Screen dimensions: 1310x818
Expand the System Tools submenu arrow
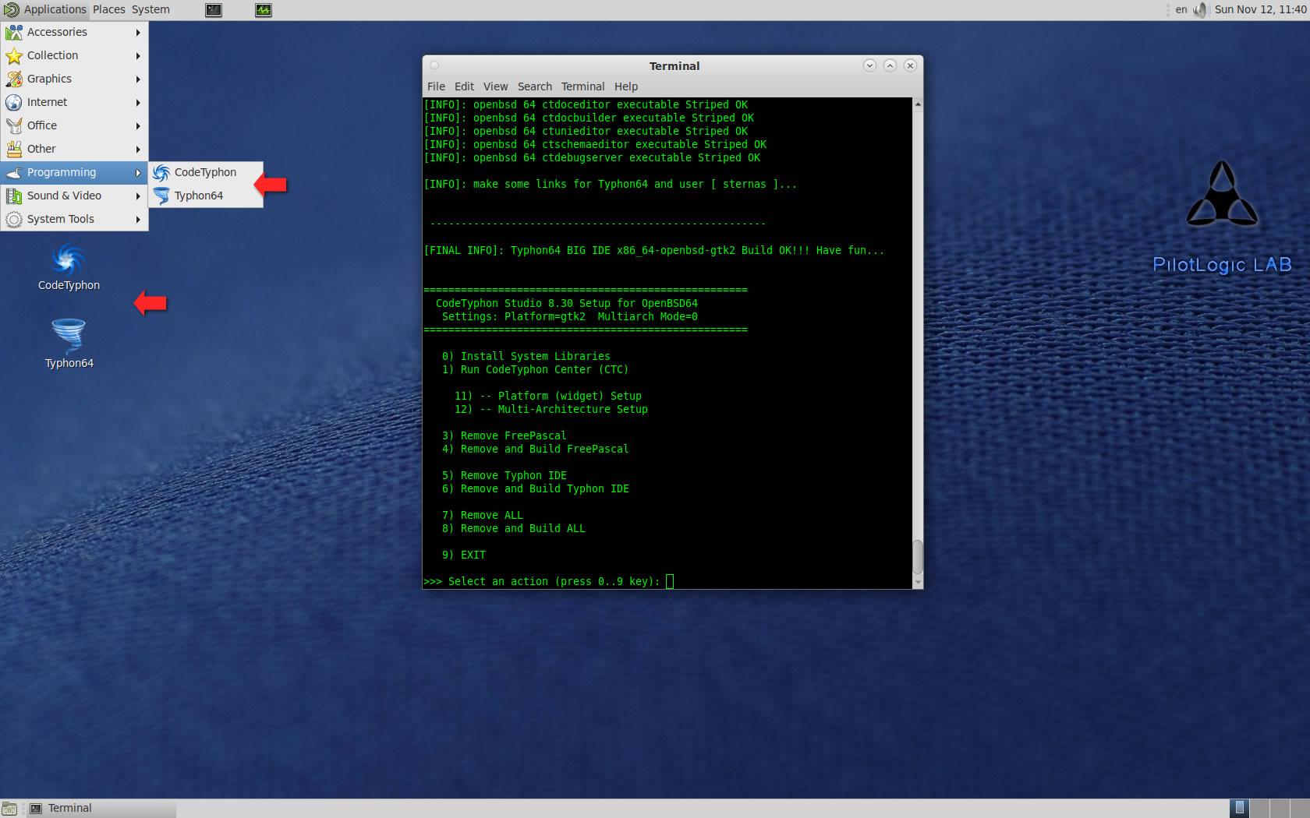click(138, 220)
